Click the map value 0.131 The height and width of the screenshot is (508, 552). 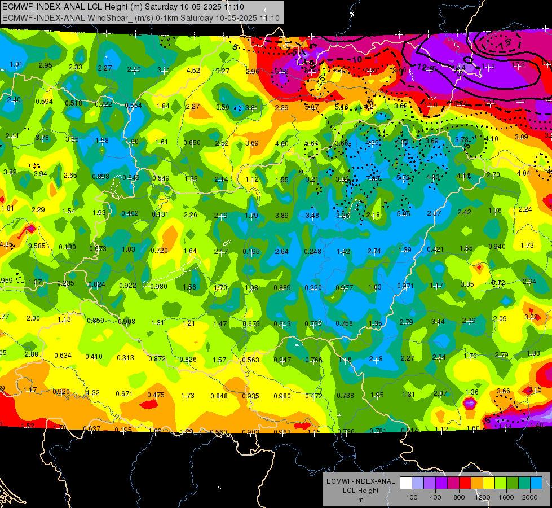tap(160, 214)
